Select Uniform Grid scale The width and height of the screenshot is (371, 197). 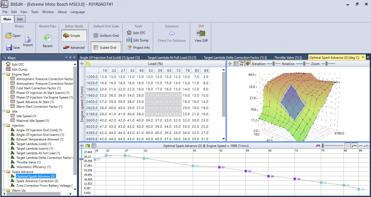(106, 36)
